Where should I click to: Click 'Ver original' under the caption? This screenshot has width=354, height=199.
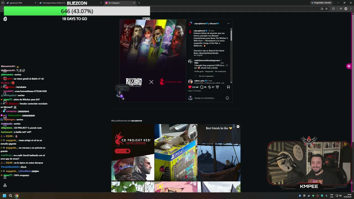tap(198, 55)
